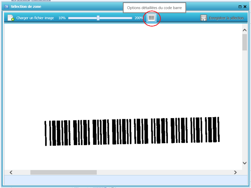
Task: Click the floppy disk save icon
Action: [203, 18]
